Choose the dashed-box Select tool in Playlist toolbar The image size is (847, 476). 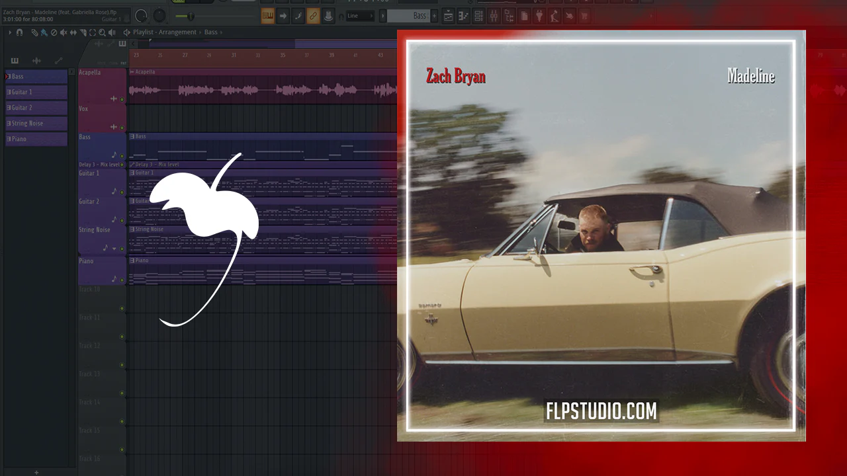coord(92,32)
